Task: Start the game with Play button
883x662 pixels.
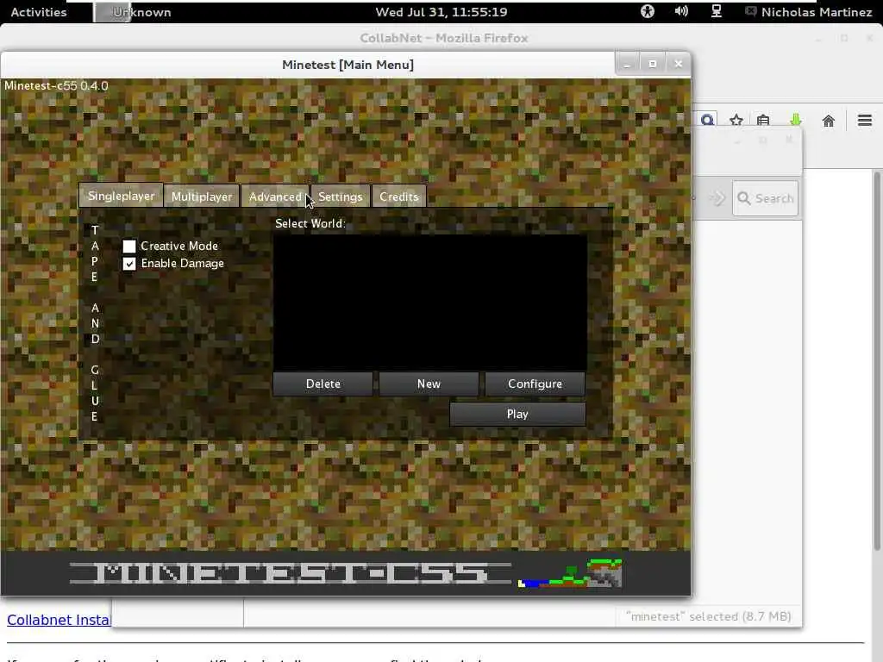Action: (x=517, y=415)
